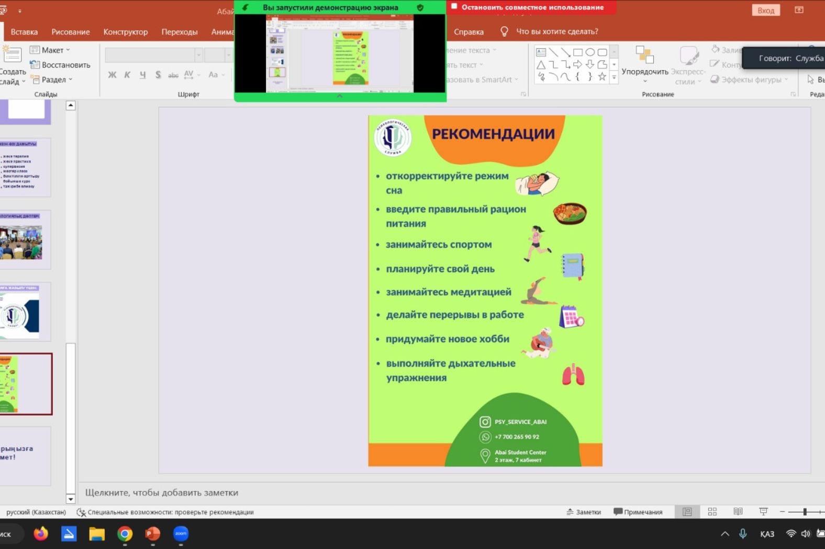The width and height of the screenshot is (825, 549).
Task: Open the Переходы ribbon tab
Action: pos(180,32)
